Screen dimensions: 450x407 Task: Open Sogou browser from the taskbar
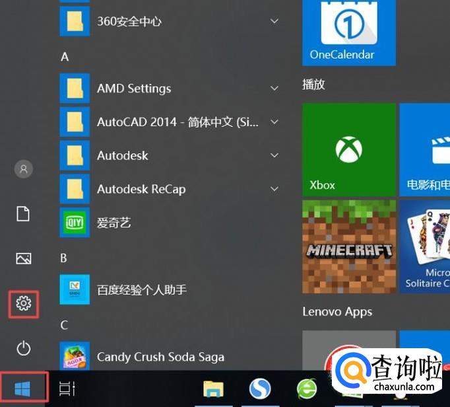pyautogui.click(x=260, y=389)
